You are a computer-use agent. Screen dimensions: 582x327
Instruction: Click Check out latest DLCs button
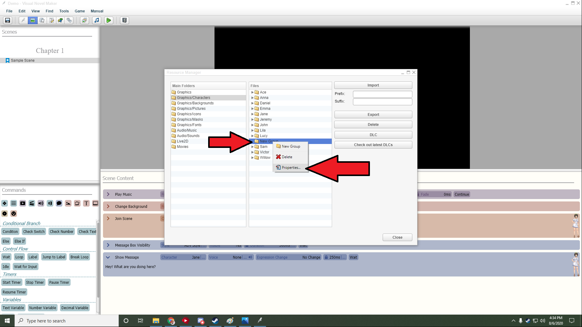point(373,145)
